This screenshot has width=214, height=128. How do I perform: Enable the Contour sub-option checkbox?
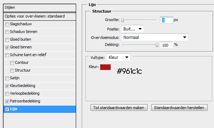[12, 63]
